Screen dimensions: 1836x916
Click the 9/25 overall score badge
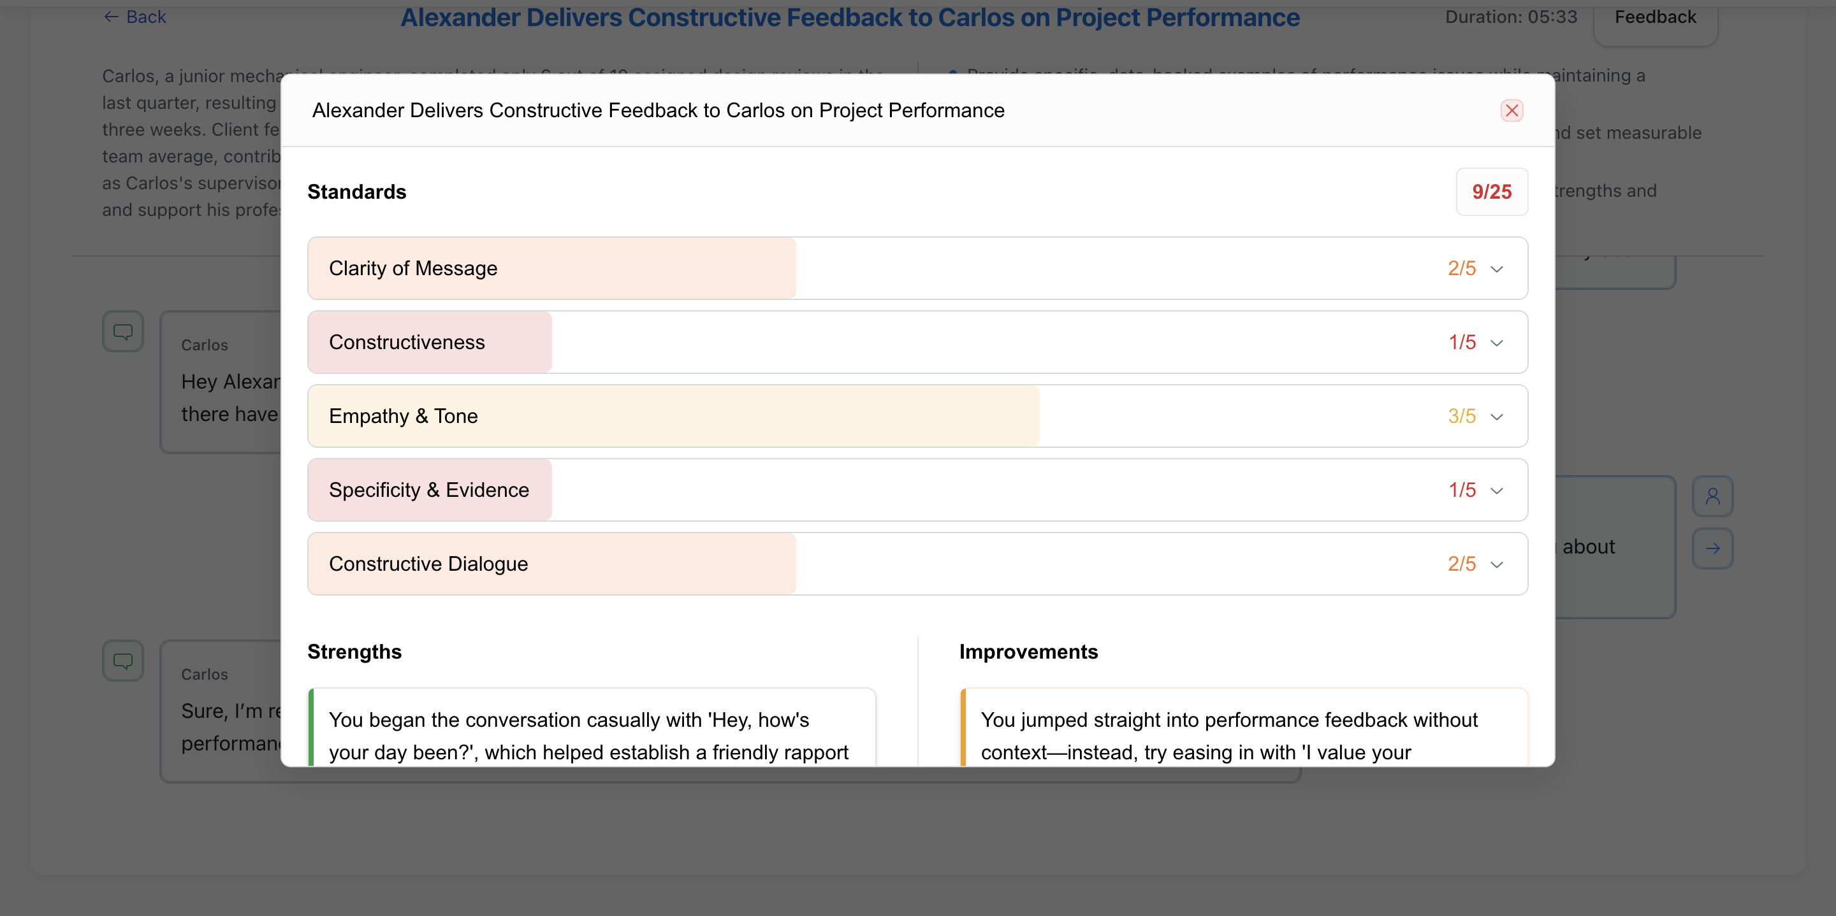click(x=1492, y=192)
